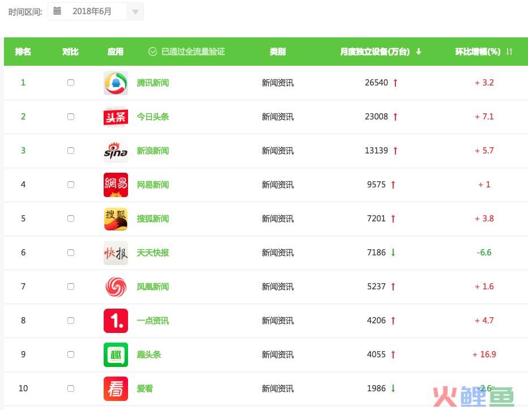Select the 搜狐新闻 app icon
This screenshot has height=410, width=528.
pos(116,219)
